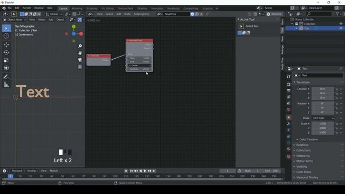This screenshot has width=345, height=194.
Task: Click the Blender logo menu icon
Action: pyautogui.click(x=4, y=8)
